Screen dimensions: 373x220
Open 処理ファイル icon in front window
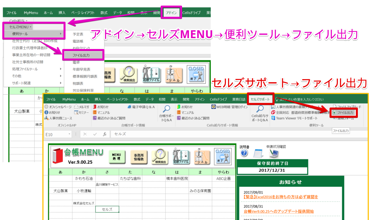[181, 156]
